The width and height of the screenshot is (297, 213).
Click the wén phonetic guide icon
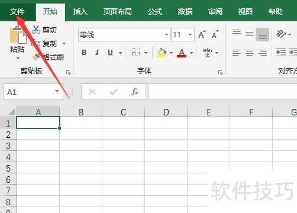207,53
